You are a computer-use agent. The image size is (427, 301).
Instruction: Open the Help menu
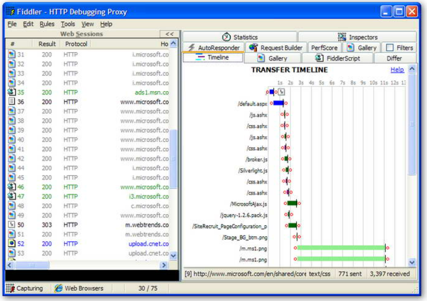106,24
